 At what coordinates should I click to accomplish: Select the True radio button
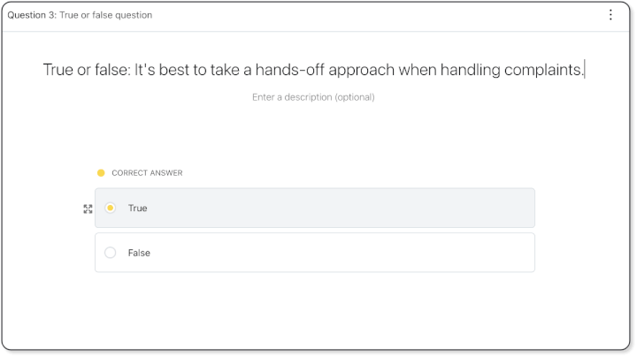(x=111, y=209)
